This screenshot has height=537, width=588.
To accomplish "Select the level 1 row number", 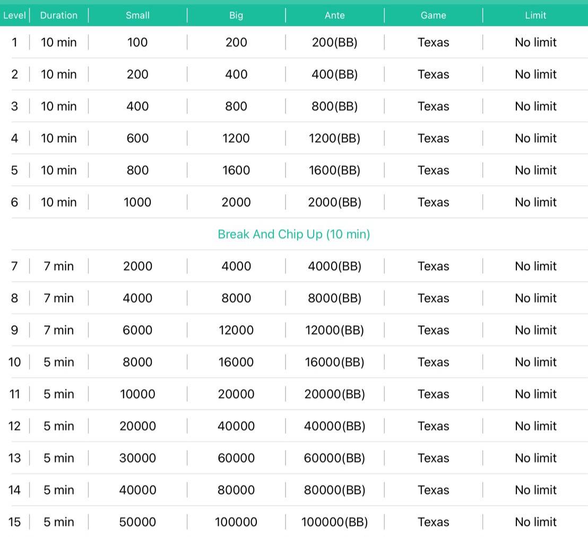I will tap(14, 42).
